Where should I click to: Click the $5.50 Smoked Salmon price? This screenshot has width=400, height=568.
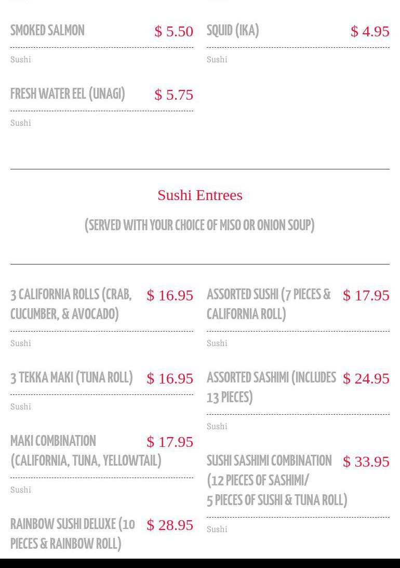[x=174, y=31]
